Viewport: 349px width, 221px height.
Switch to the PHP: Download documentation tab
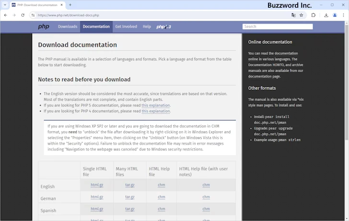pos(37,5)
